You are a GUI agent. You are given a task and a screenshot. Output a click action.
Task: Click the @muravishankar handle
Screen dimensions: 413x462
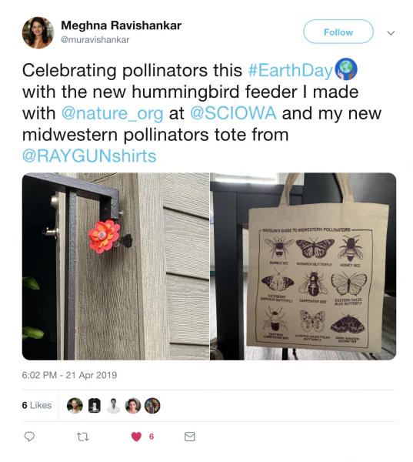[x=95, y=40]
